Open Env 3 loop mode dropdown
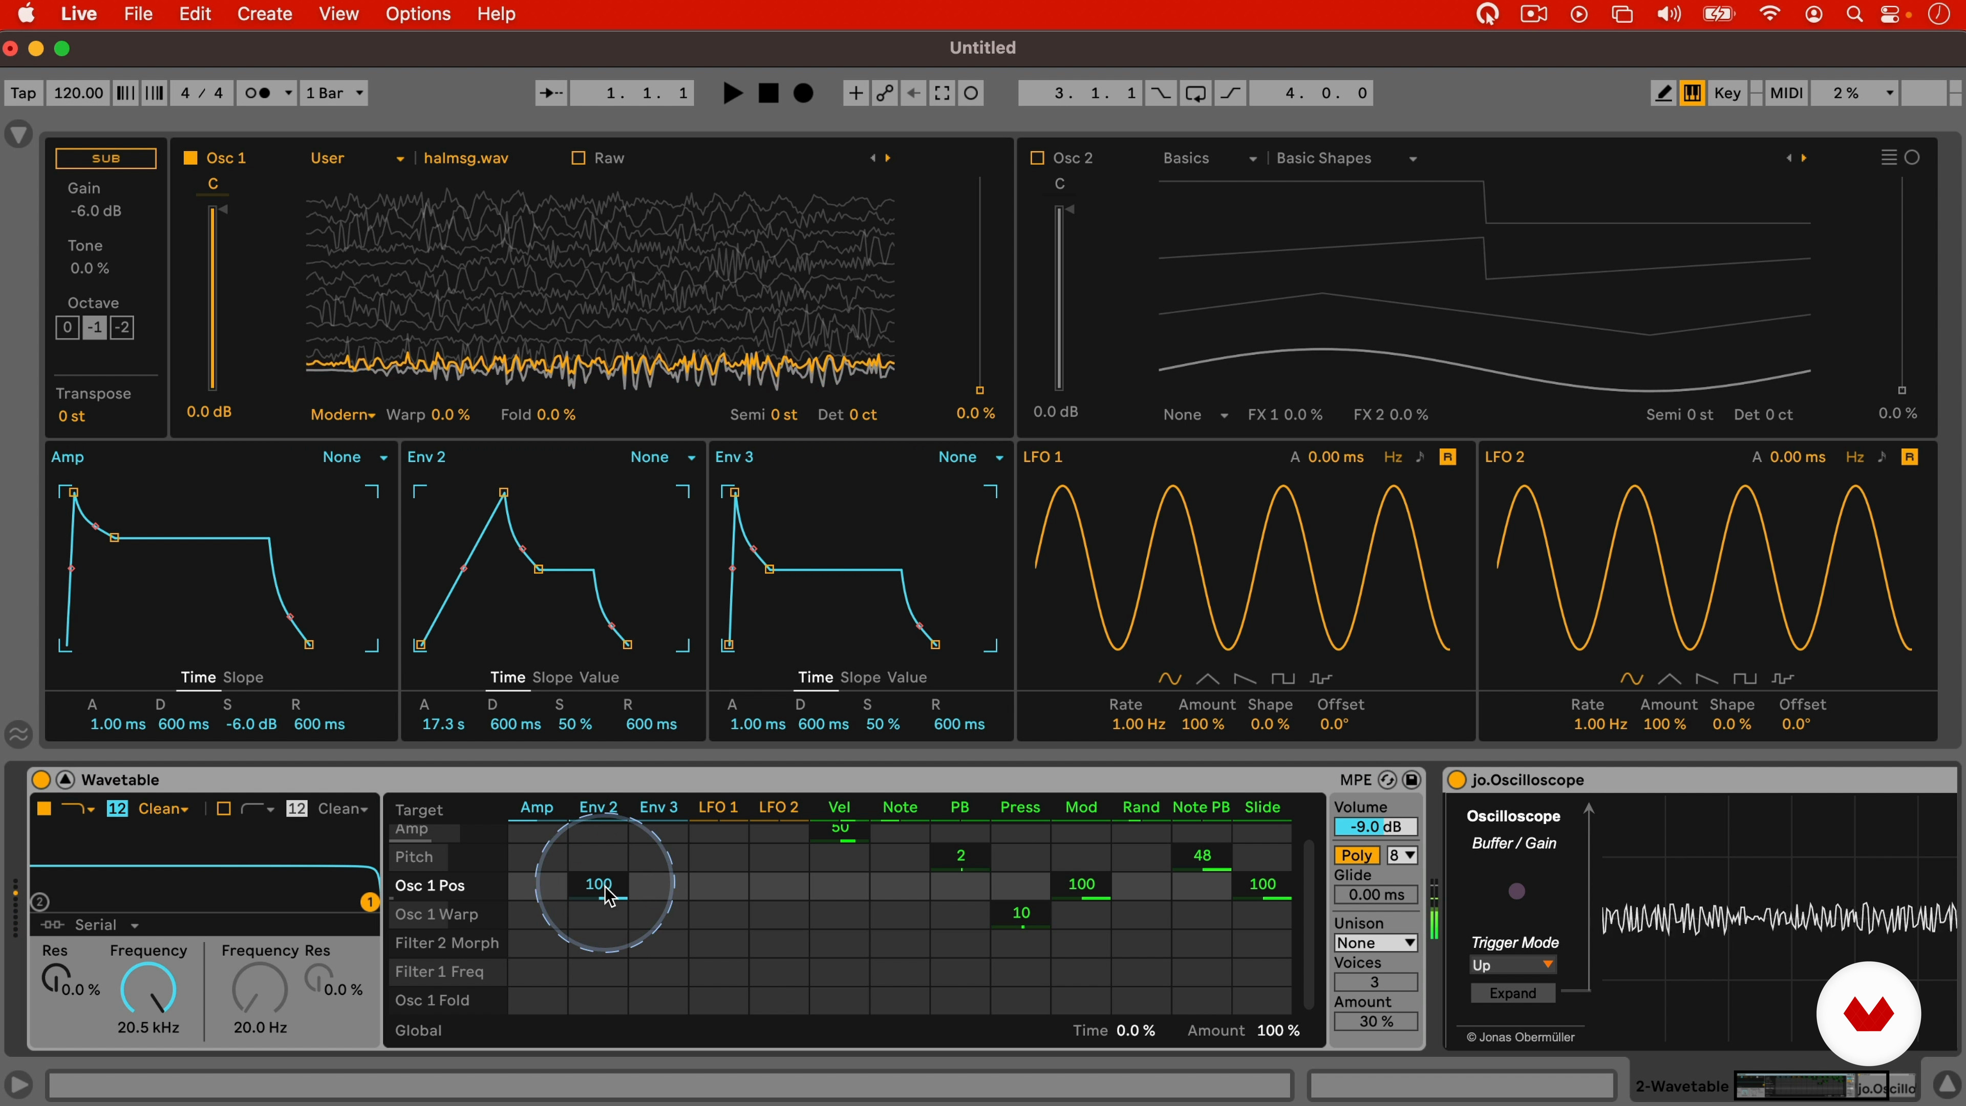This screenshot has height=1106, width=1966. (971, 457)
